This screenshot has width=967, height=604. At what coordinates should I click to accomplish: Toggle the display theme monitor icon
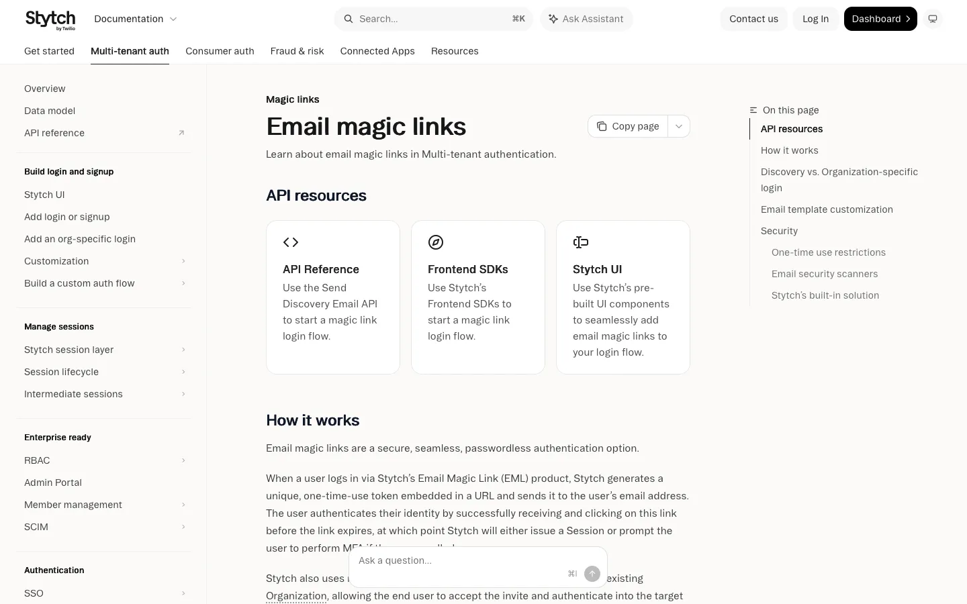point(933,19)
